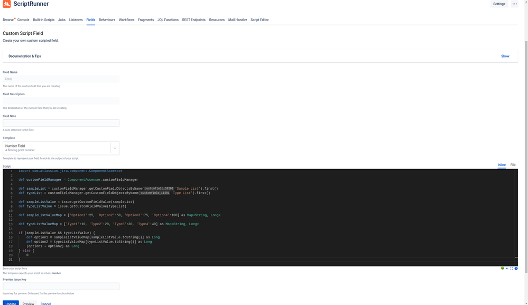Open the three-dots more options menu
The height and width of the screenshot is (305, 528).
point(515,4)
